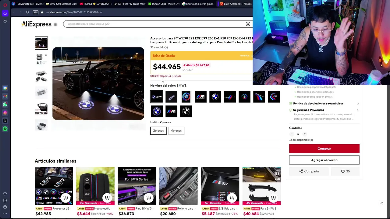Open X (Twitter) in the sidebar
The image size is (390, 219).
5,121
